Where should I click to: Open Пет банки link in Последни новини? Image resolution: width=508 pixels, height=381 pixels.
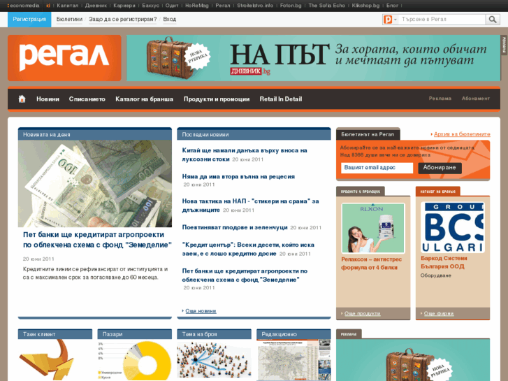click(245, 275)
